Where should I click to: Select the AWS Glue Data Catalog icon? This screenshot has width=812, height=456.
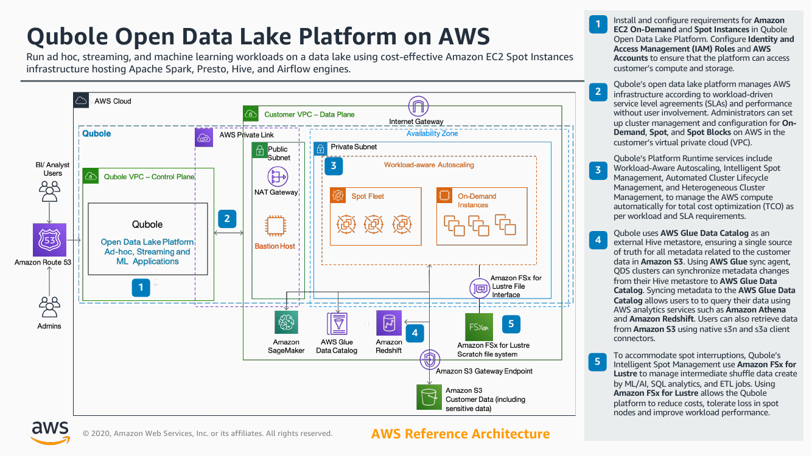tap(337, 324)
